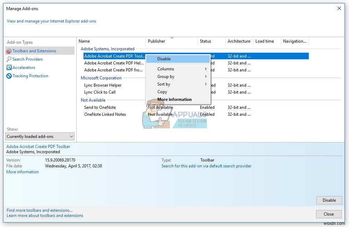
Task: Open Find more toolbars and extensions link
Action: point(39,210)
